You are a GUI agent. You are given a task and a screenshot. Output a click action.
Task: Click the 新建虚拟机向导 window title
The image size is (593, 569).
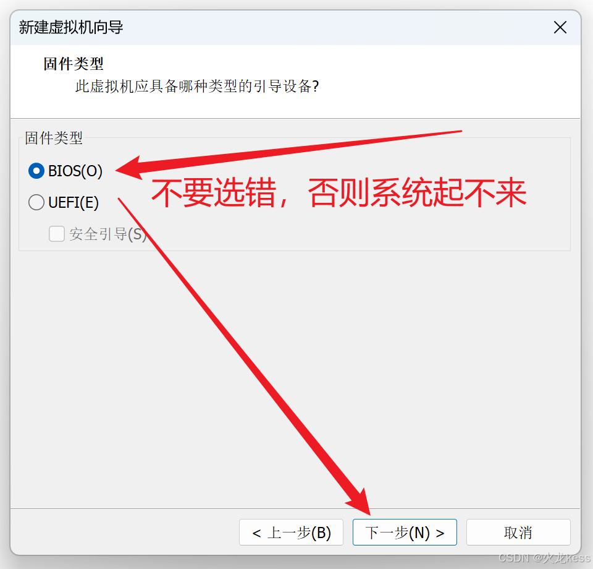(x=71, y=27)
